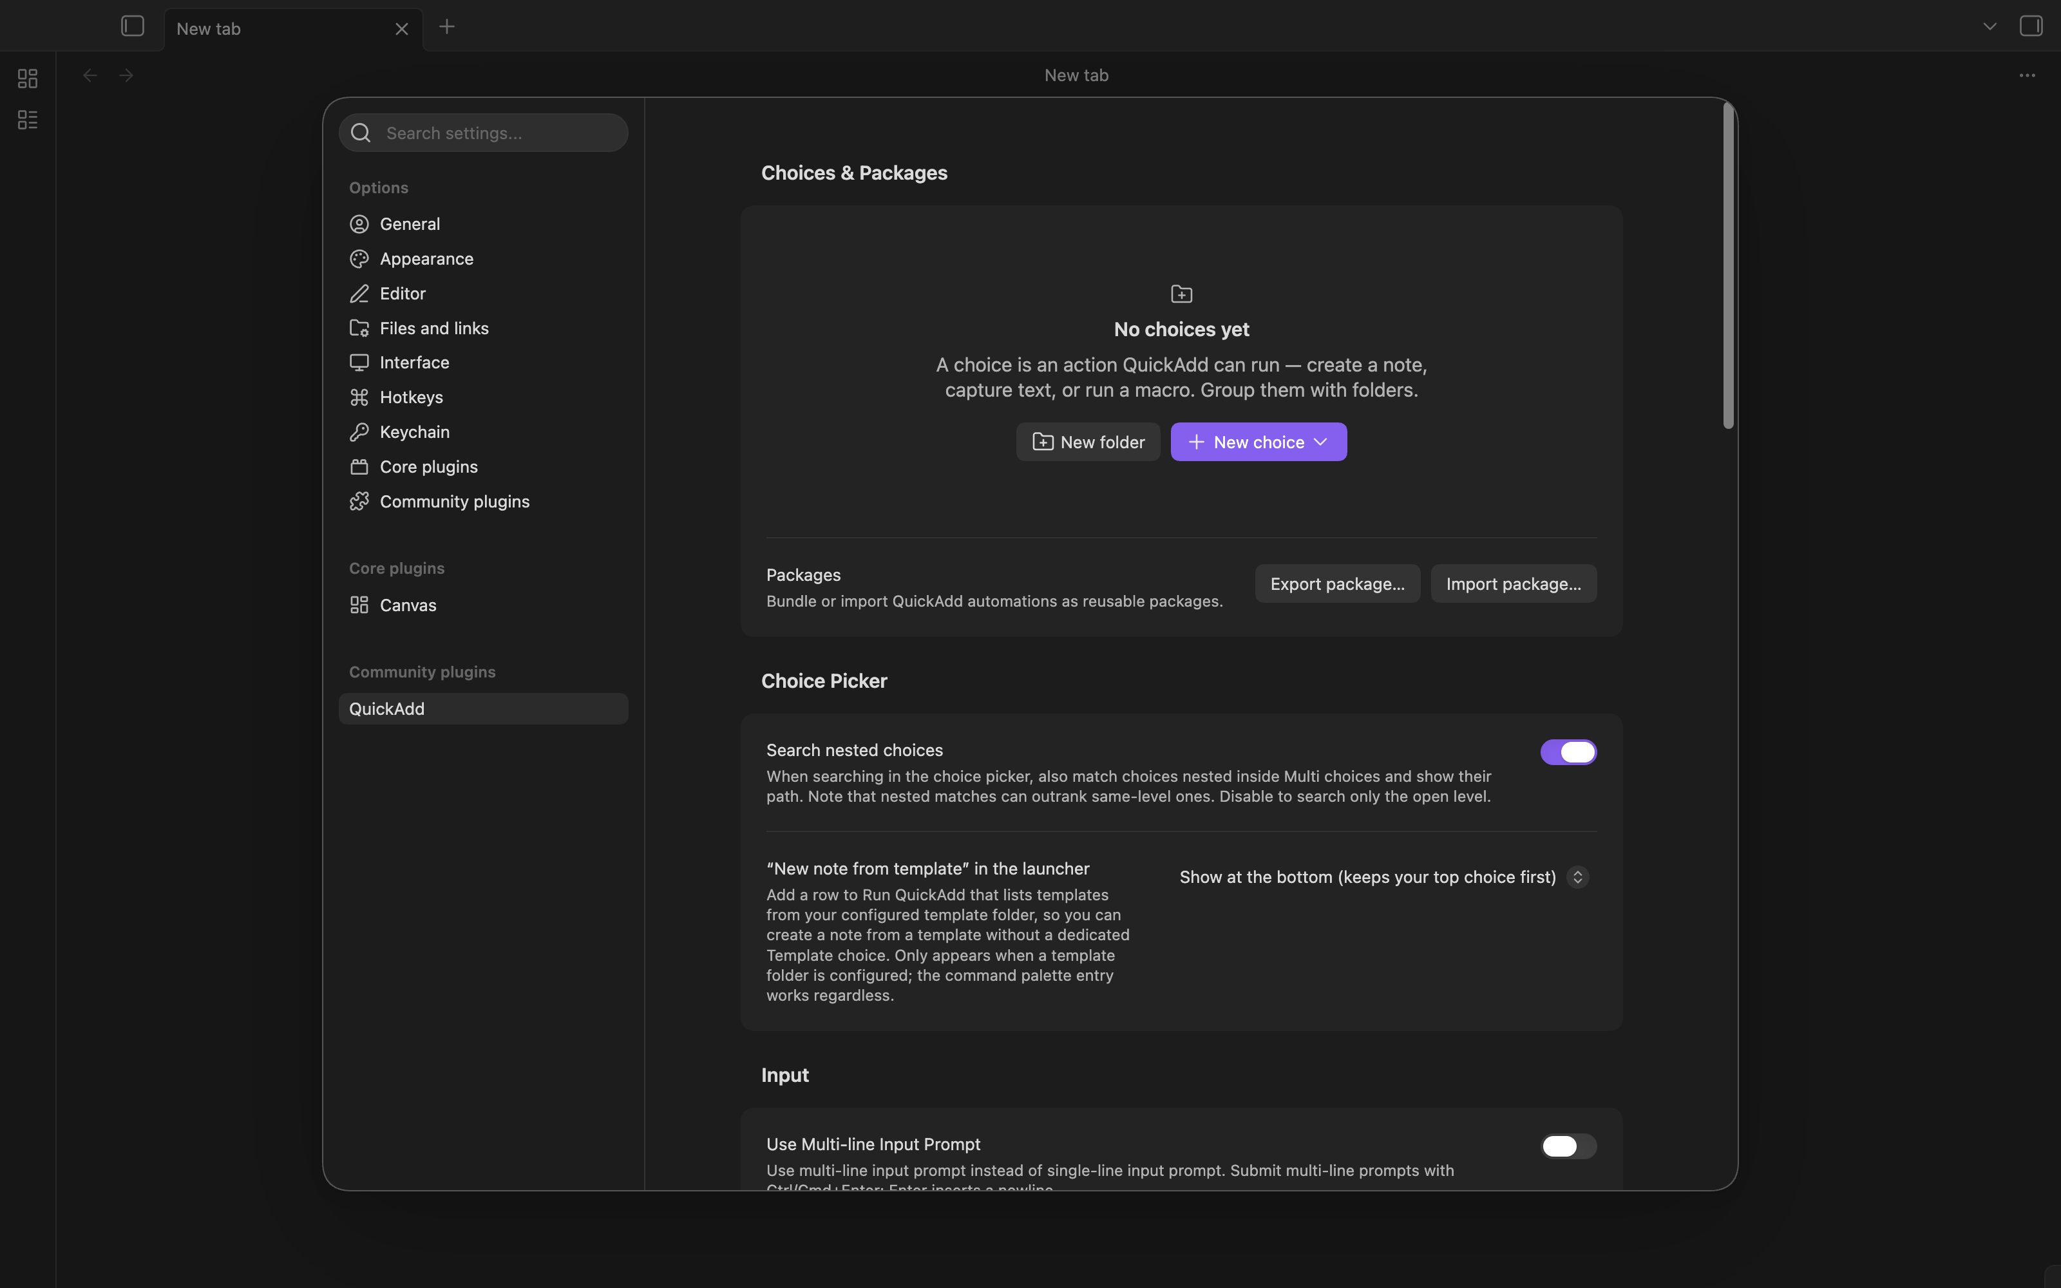Viewport: 2061px width, 1288px height.
Task: Open Appearance settings
Action: (484, 259)
